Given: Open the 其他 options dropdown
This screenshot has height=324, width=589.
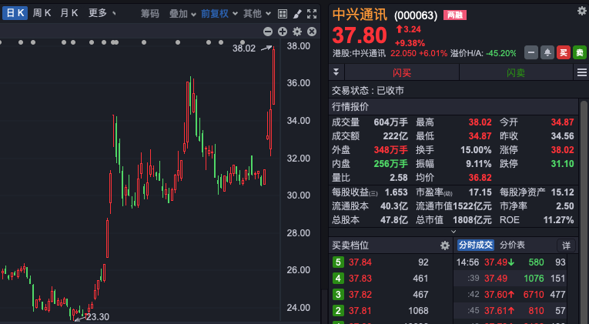Looking at the screenshot, I should click(x=257, y=14).
